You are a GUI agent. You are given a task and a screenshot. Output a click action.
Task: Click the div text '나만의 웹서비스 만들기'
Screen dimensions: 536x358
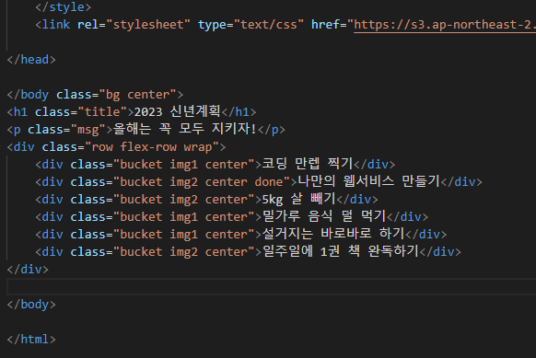[x=368, y=181]
